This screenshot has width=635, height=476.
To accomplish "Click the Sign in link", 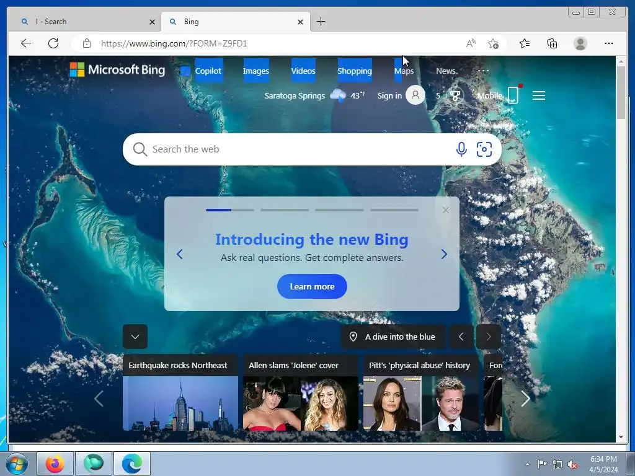I will pyautogui.click(x=389, y=95).
